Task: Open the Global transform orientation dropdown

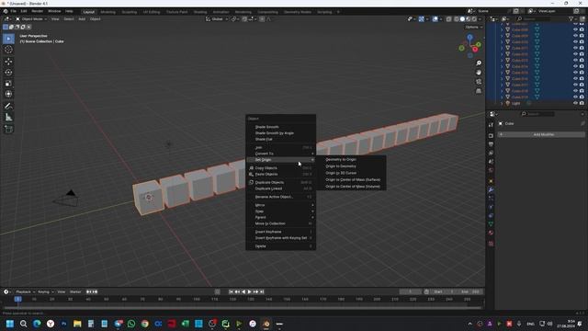Action: pos(217,18)
